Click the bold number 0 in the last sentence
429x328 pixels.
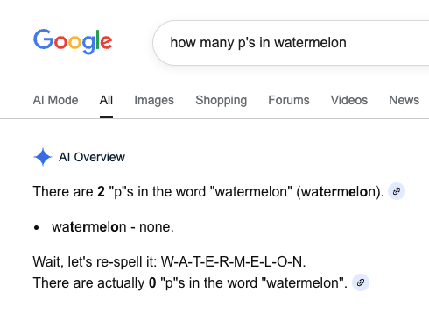coord(152,283)
